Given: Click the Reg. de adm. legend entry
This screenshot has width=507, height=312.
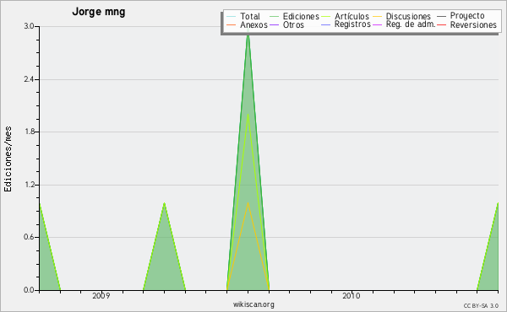Looking at the screenshot, I should coord(404,24).
